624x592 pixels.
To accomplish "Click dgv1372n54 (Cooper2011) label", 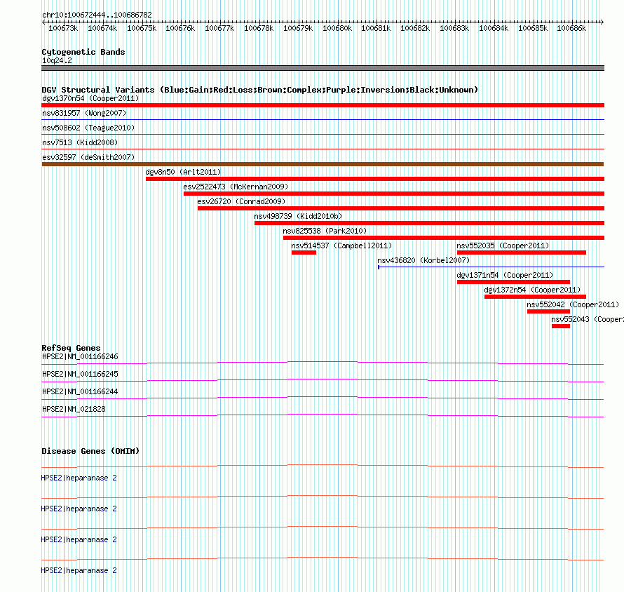I will 532,290.
